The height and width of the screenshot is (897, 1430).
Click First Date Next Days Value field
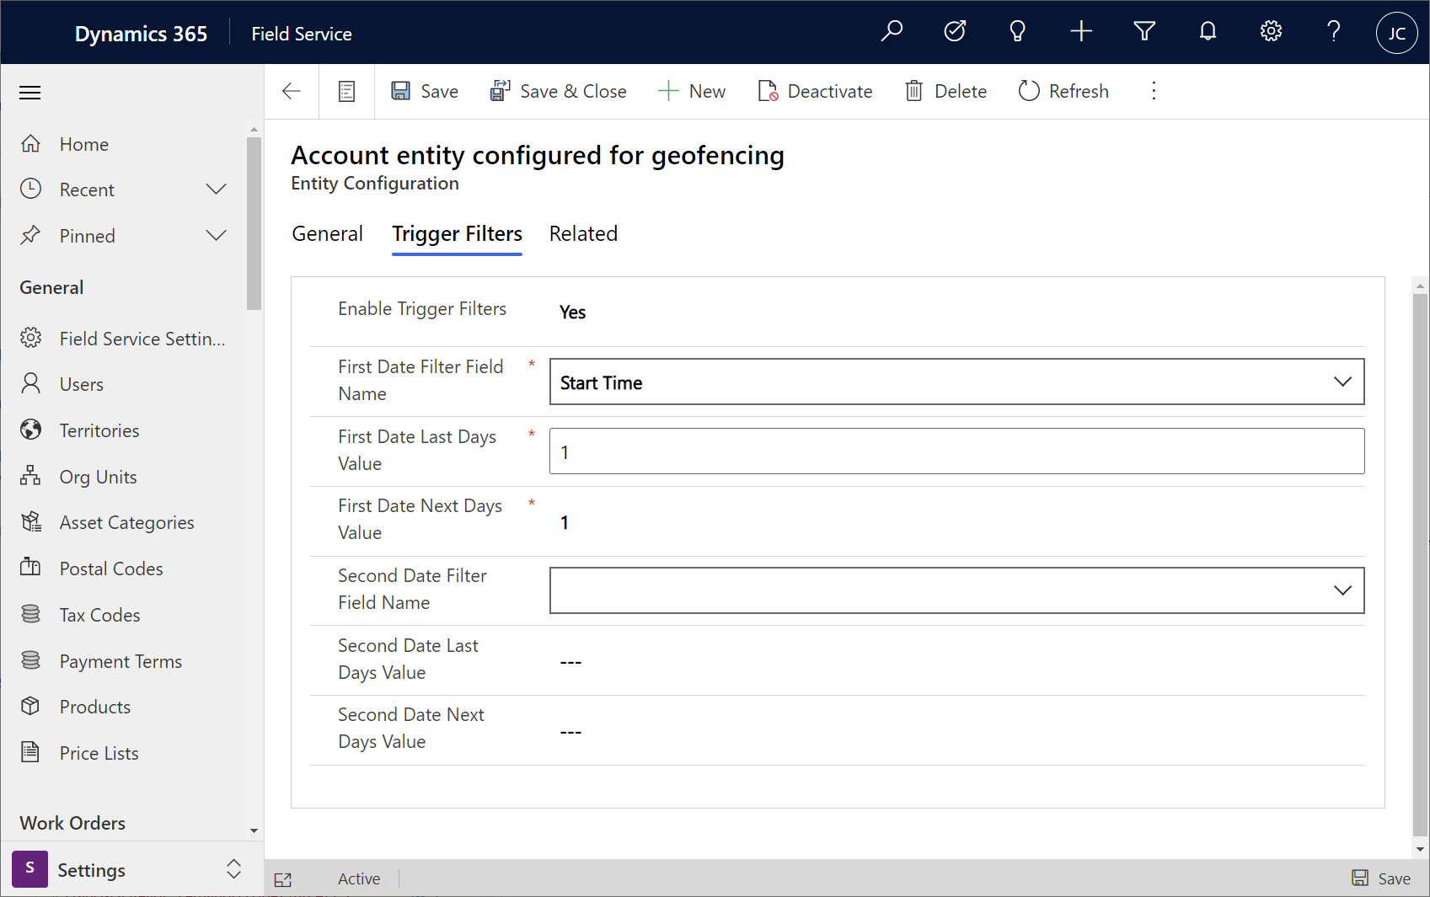coord(956,522)
